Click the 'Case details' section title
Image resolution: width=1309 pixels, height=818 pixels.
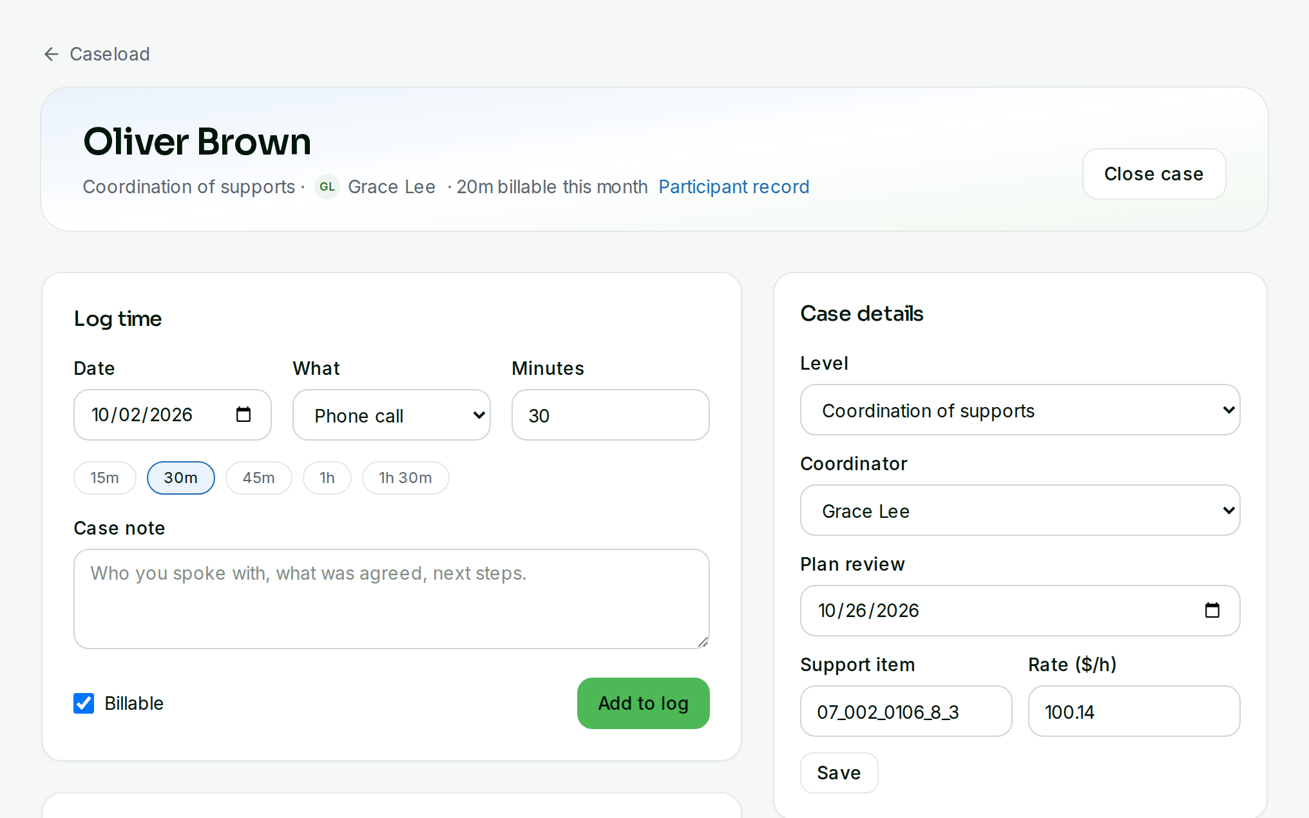click(861, 314)
